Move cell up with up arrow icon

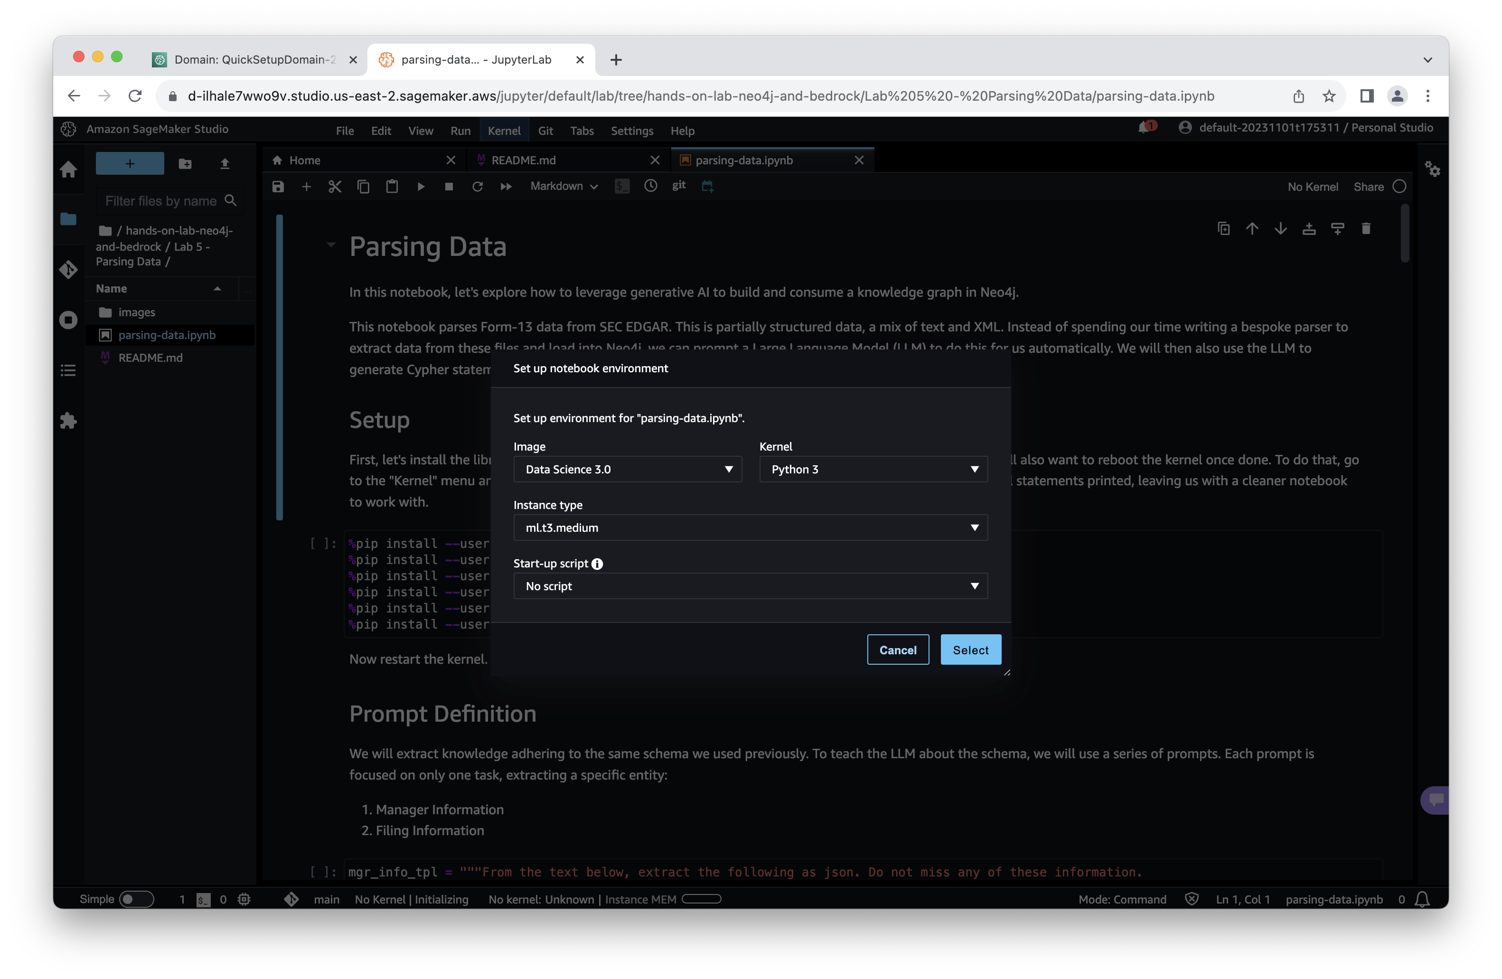pyautogui.click(x=1252, y=228)
